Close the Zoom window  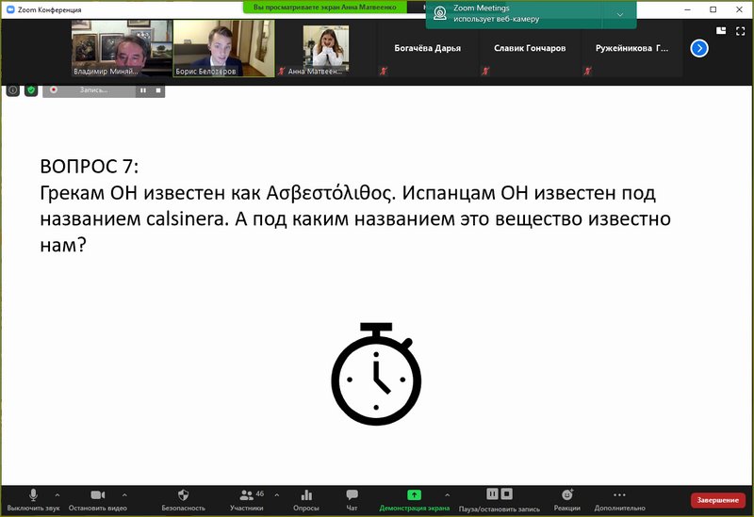pos(739,9)
